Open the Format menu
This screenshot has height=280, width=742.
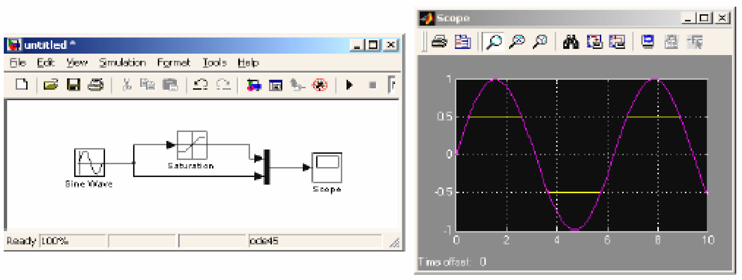click(174, 63)
